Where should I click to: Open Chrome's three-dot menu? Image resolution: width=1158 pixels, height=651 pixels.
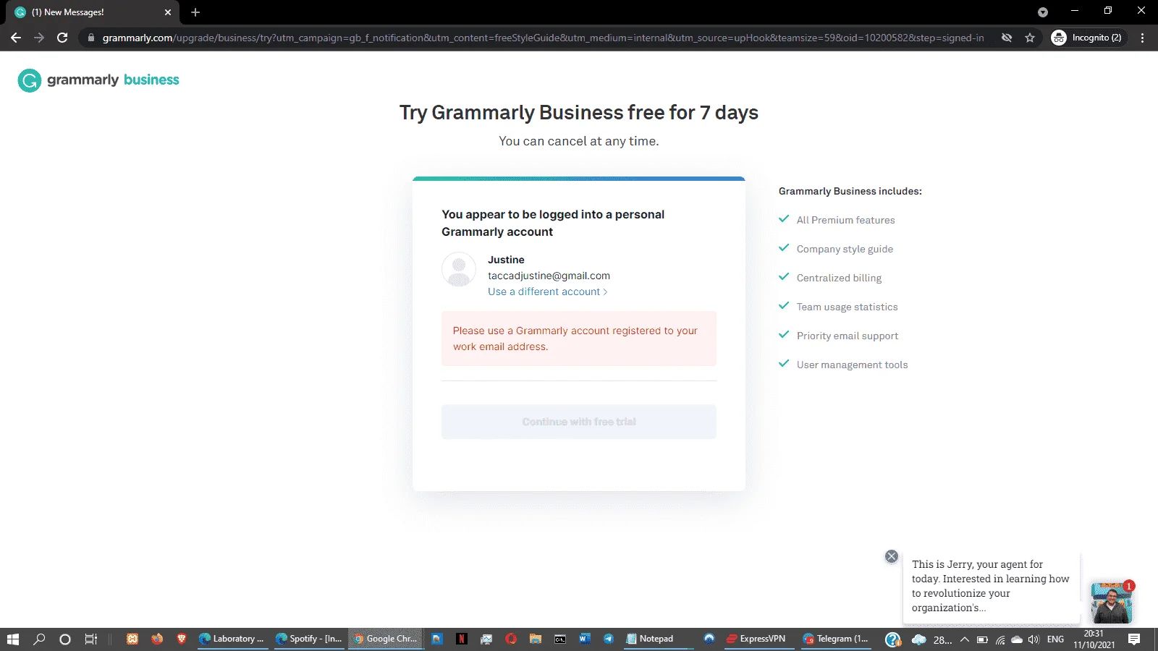click(1143, 38)
